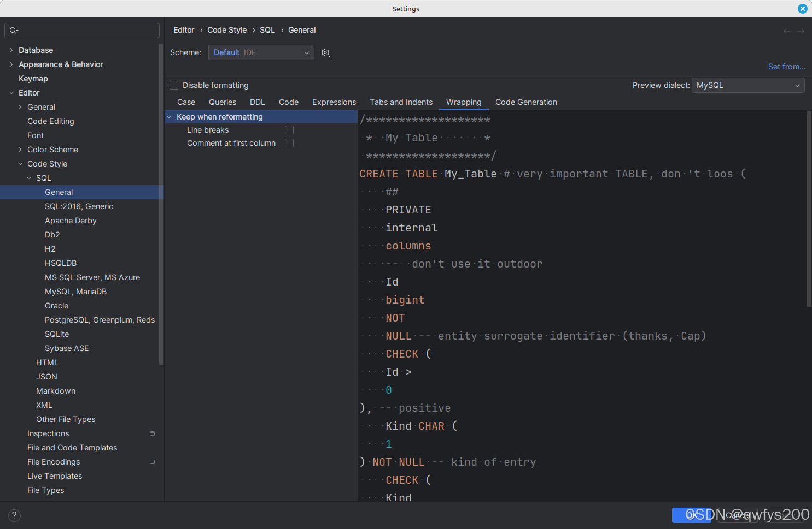Expand the Color Scheme node

(20, 150)
